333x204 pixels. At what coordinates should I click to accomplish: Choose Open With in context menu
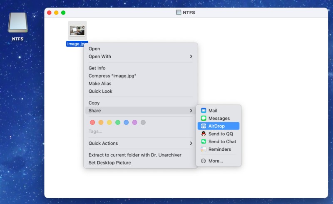[141, 56]
